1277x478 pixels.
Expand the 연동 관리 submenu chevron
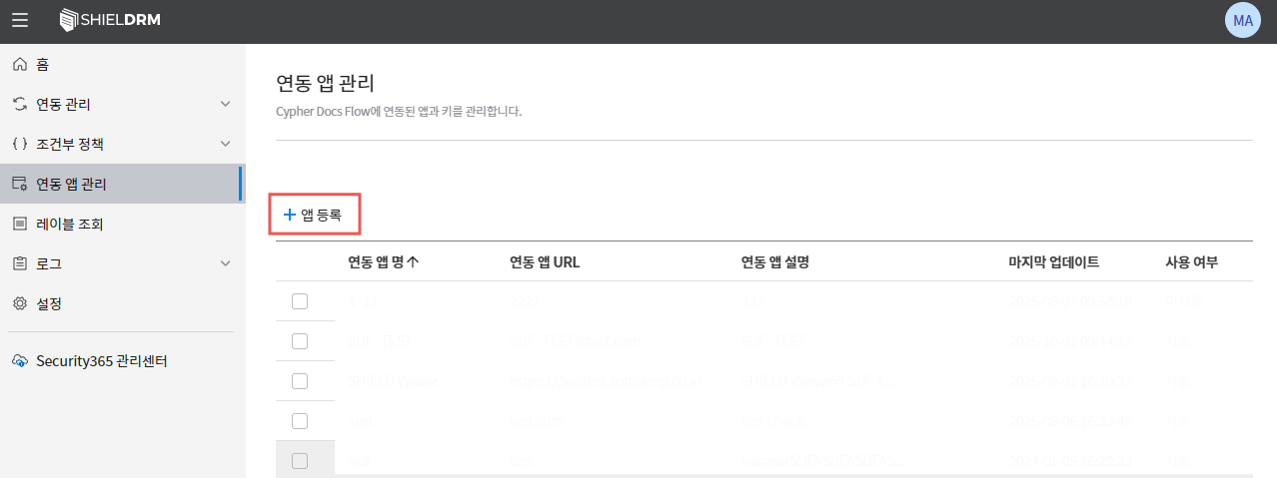(x=225, y=104)
